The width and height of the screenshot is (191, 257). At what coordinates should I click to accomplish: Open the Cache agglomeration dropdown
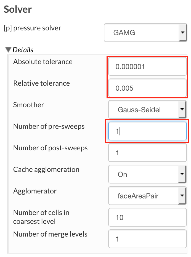(147, 174)
